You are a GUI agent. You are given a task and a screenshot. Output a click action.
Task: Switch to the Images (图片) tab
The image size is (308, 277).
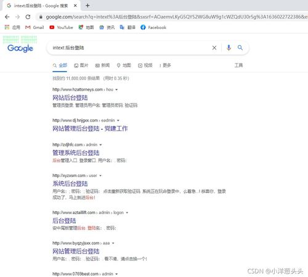[81, 65]
